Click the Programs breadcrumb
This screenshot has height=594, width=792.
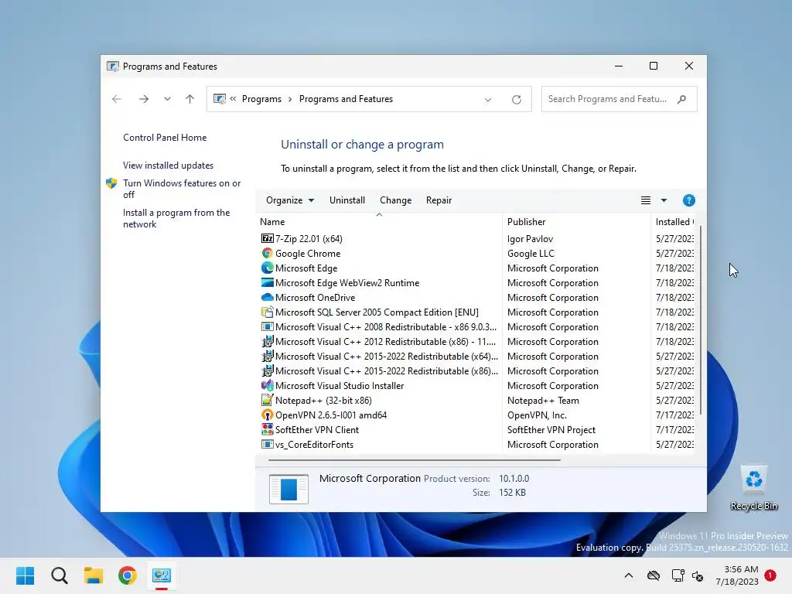(x=261, y=99)
